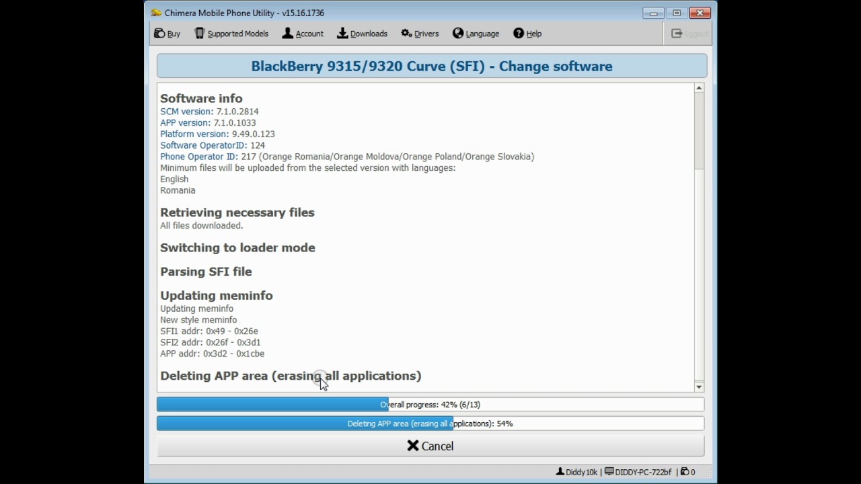The image size is (861, 484).
Task: Open the Drivers menu
Action: click(x=420, y=34)
